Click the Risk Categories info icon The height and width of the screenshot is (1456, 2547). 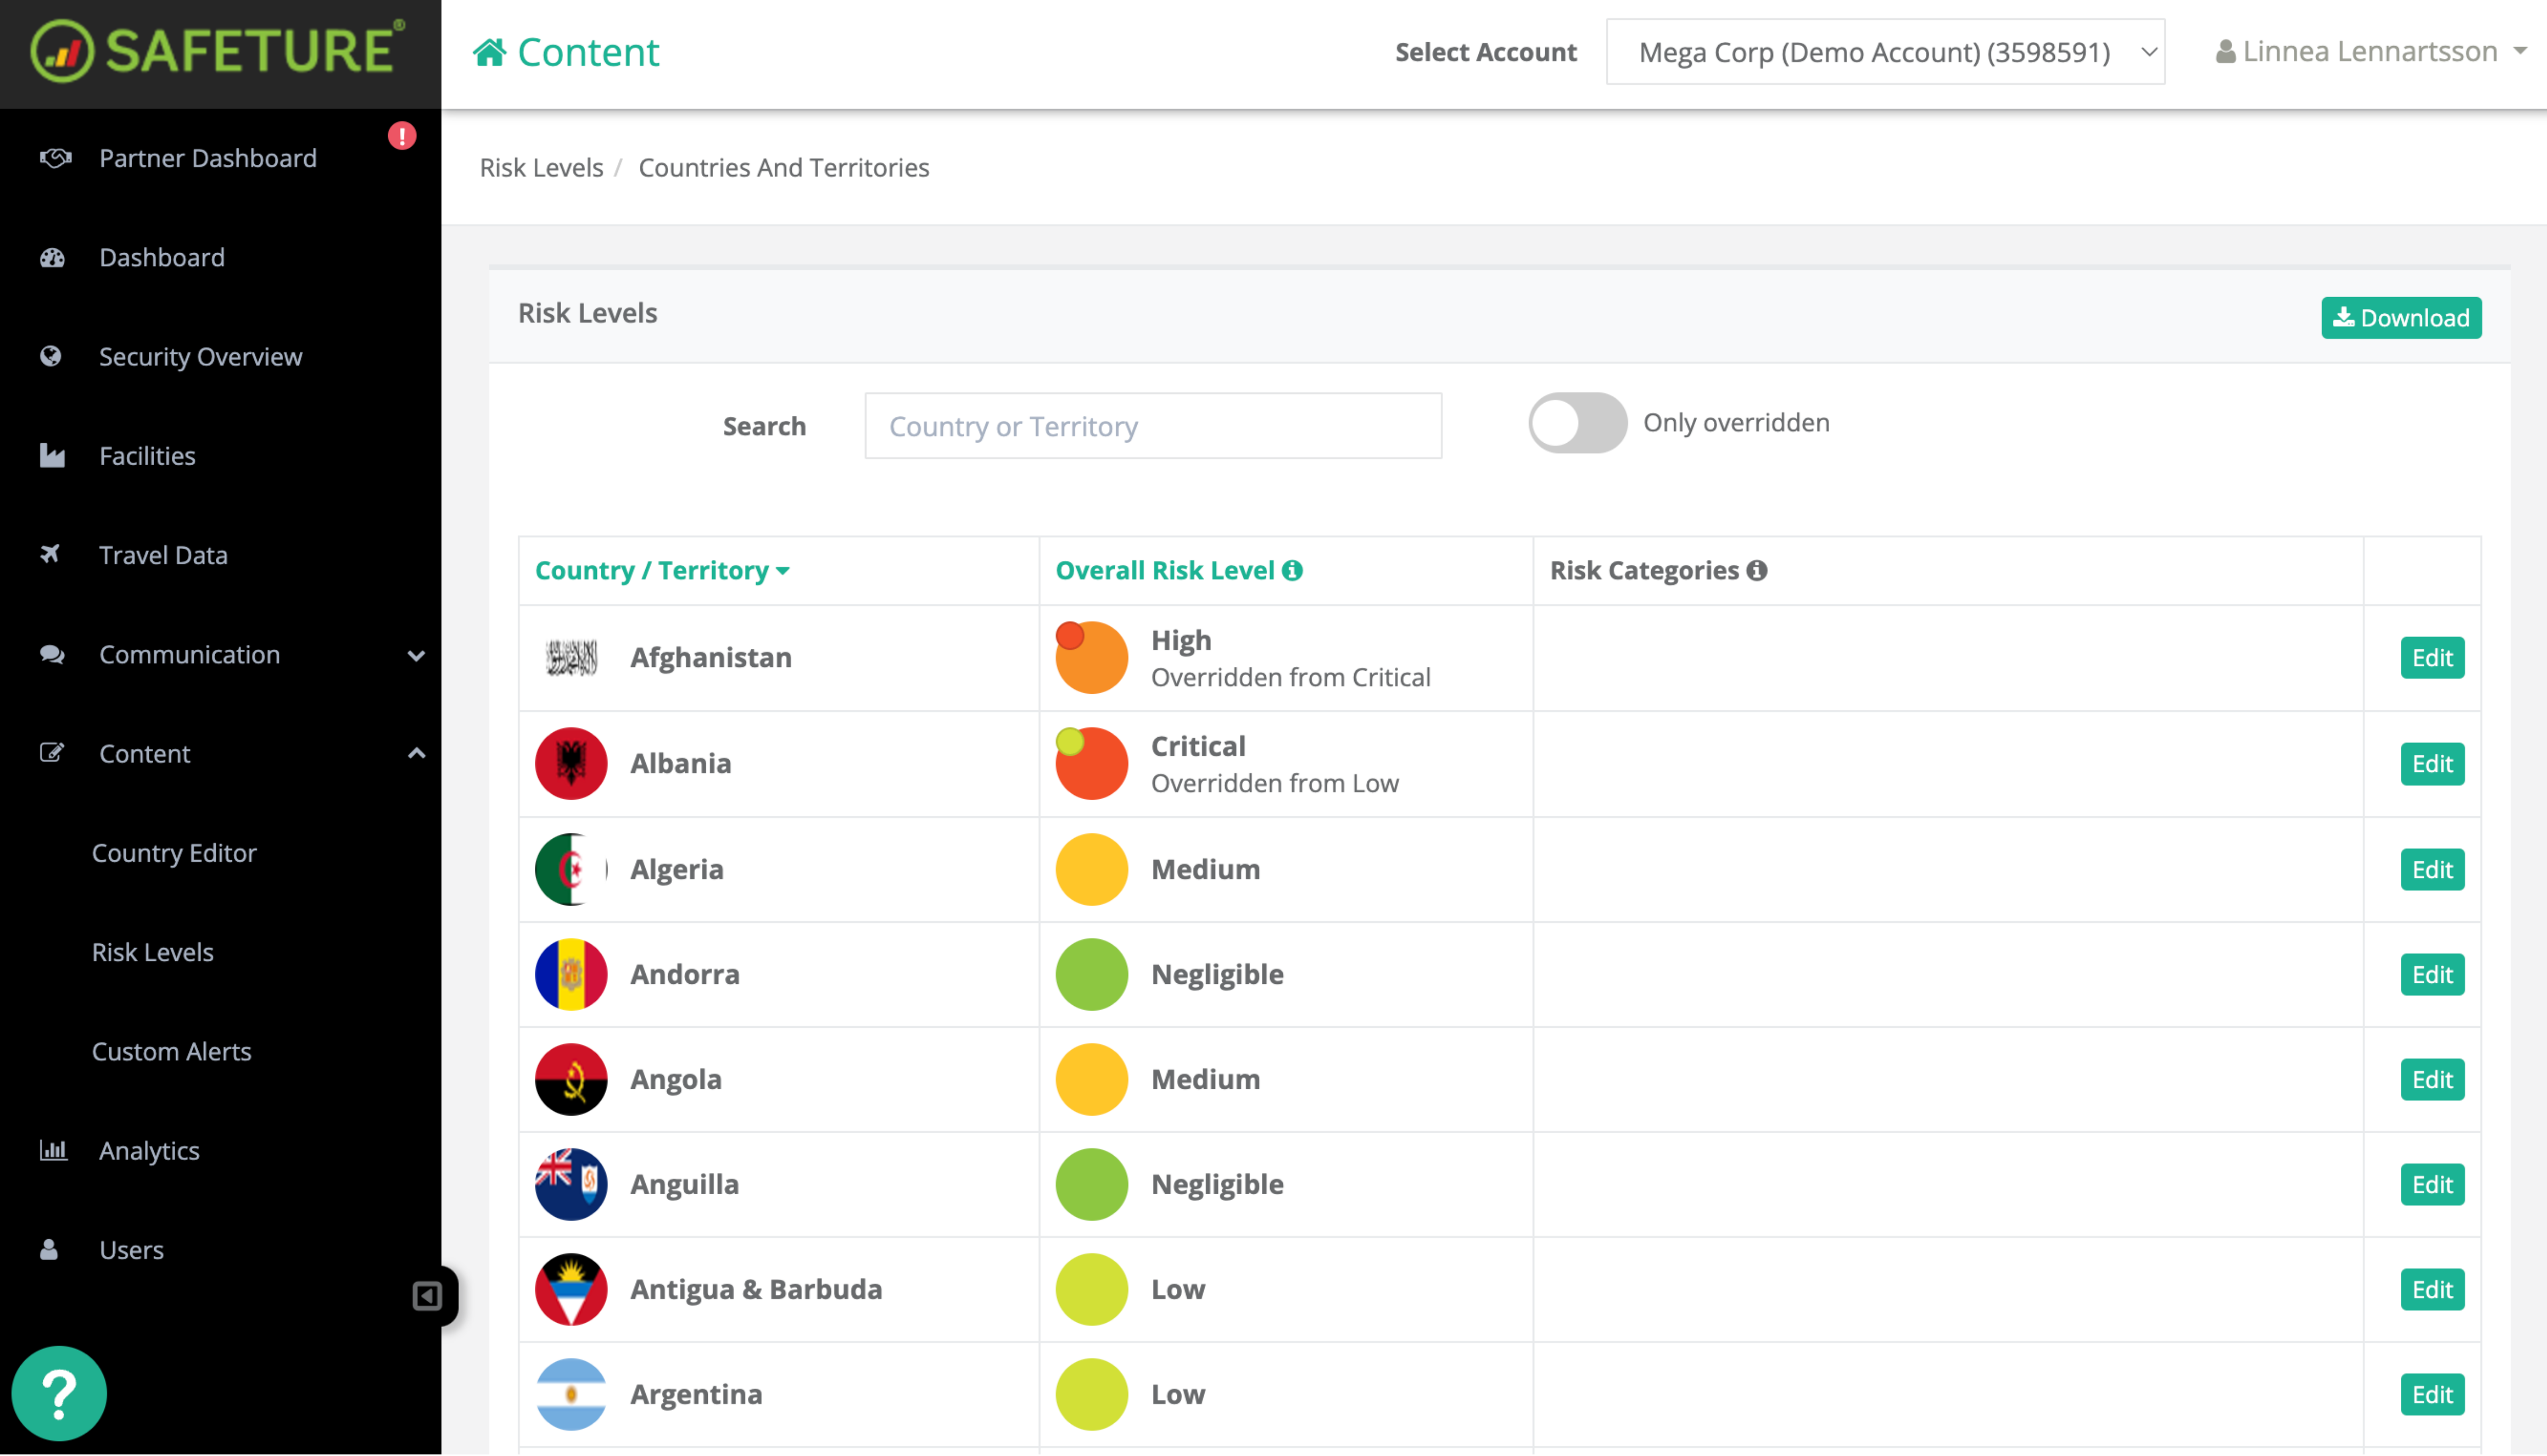pos(1757,570)
